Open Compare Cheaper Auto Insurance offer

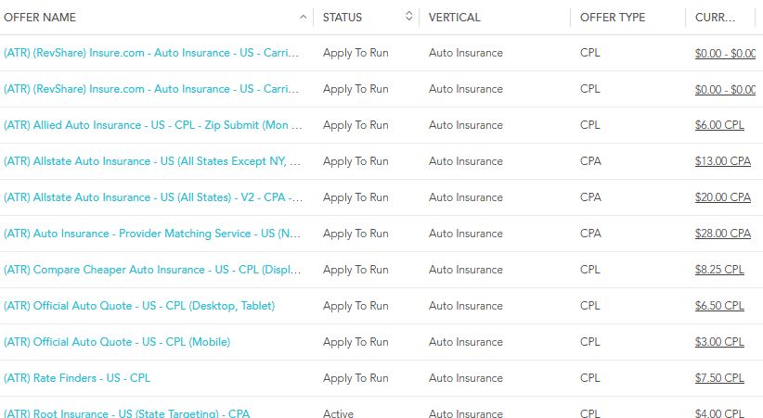click(152, 270)
